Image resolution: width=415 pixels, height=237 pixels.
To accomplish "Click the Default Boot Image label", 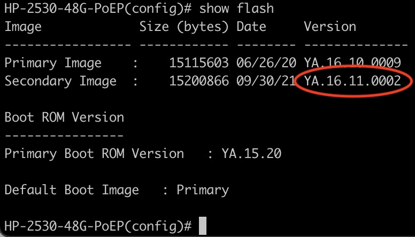I will coord(72,190).
